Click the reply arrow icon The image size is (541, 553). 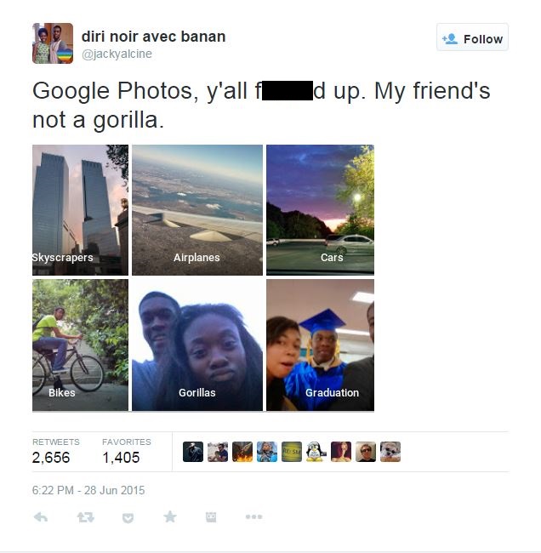[x=41, y=517]
